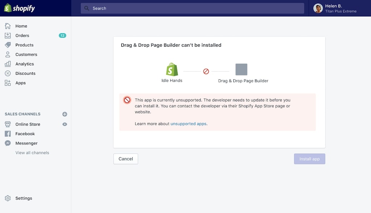Click the gray Drag & Drop app placeholder
The image size is (371, 213).
pyautogui.click(x=241, y=69)
